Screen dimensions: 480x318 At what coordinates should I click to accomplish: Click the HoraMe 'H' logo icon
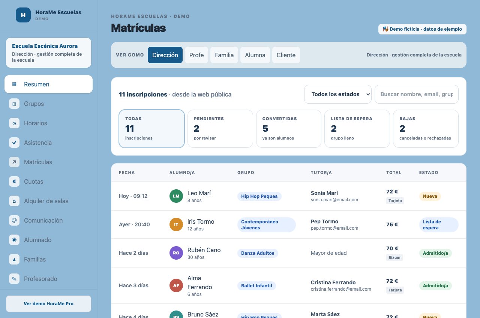tap(23, 15)
